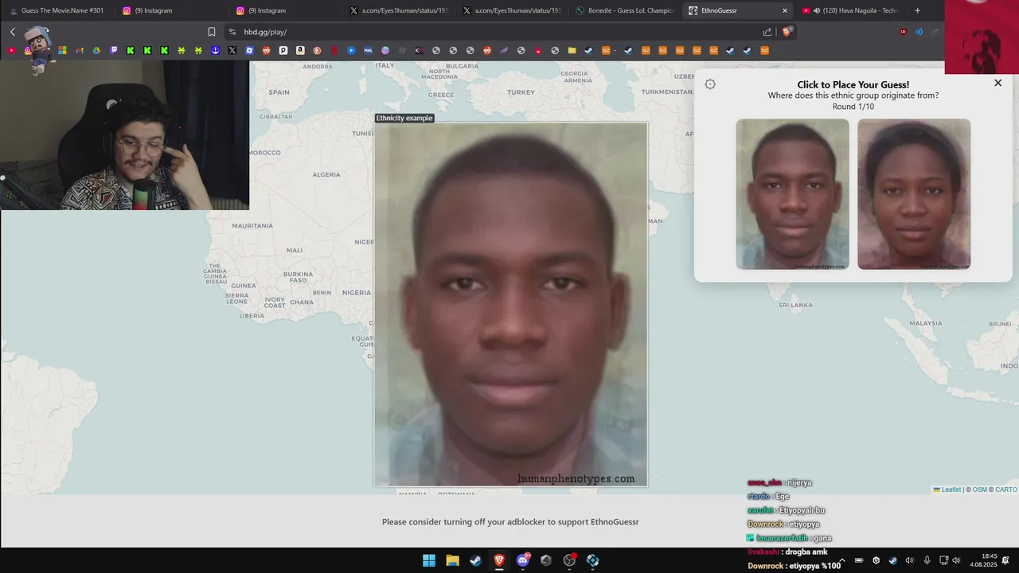Close the EthnoGuessr tab
Screen dimensions: 1019x573
pyautogui.click(x=785, y=10)
